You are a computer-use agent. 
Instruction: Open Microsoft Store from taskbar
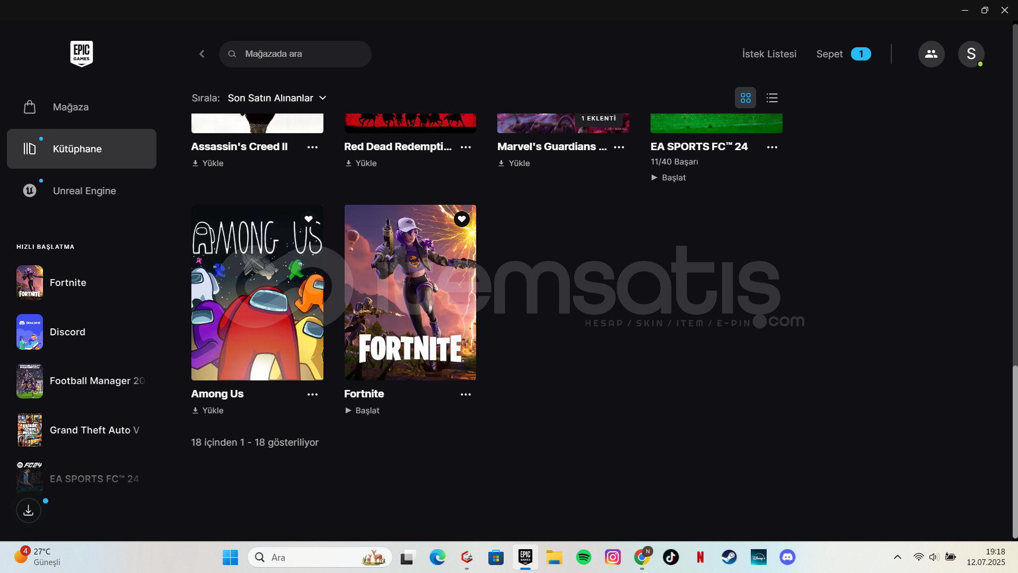click(496, 558)
